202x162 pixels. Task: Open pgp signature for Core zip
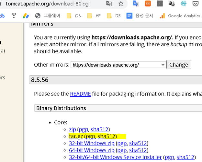(84, 130)
